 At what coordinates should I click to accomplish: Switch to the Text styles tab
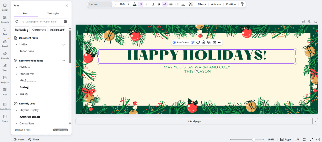click(x=53, y=13)
